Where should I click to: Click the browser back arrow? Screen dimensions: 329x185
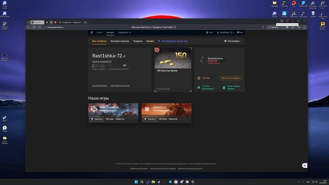click(x=29, y=27)
